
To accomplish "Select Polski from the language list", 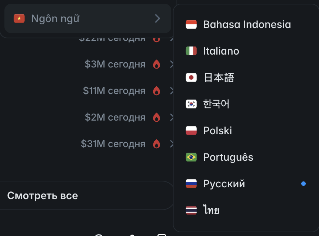I will (x=217, y=131).
